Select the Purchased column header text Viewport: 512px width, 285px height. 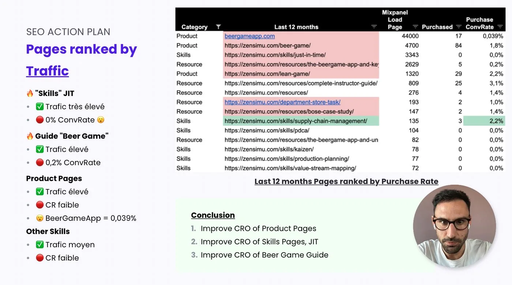437,27
